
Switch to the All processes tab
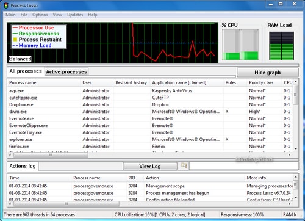coord(26,71)
